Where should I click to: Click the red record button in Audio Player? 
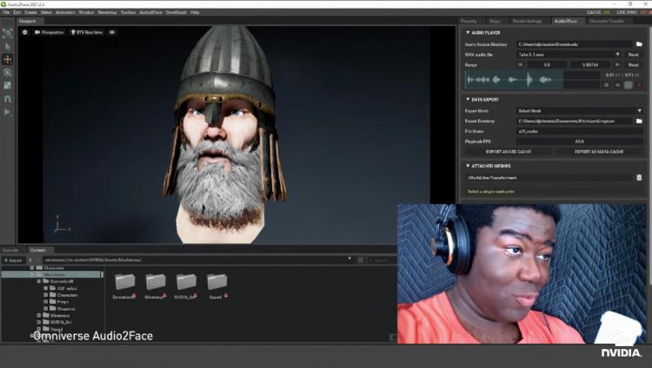[x=639, y=85]
